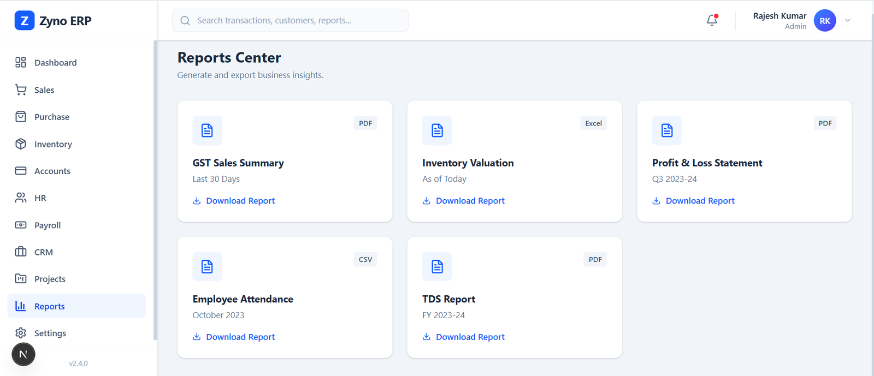Open the CRM sidebar section

click(43, 252)
